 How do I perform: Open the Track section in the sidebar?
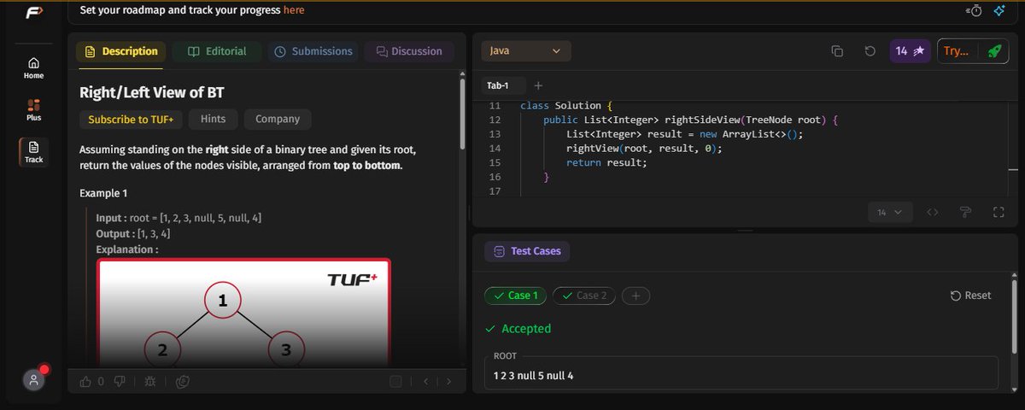tap(33, 152)
